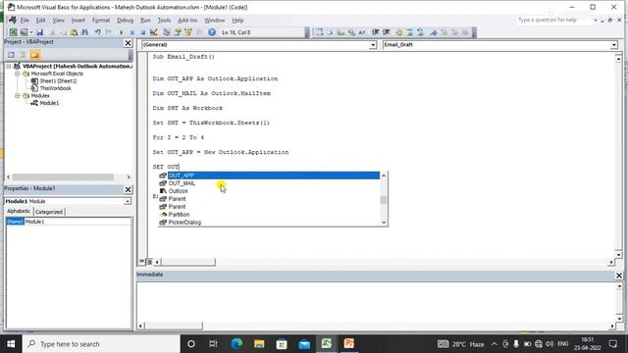This screenshot has height=353, width=628.
Task: Click the Reset stop toolbar icon
Action: pos(142,32)
